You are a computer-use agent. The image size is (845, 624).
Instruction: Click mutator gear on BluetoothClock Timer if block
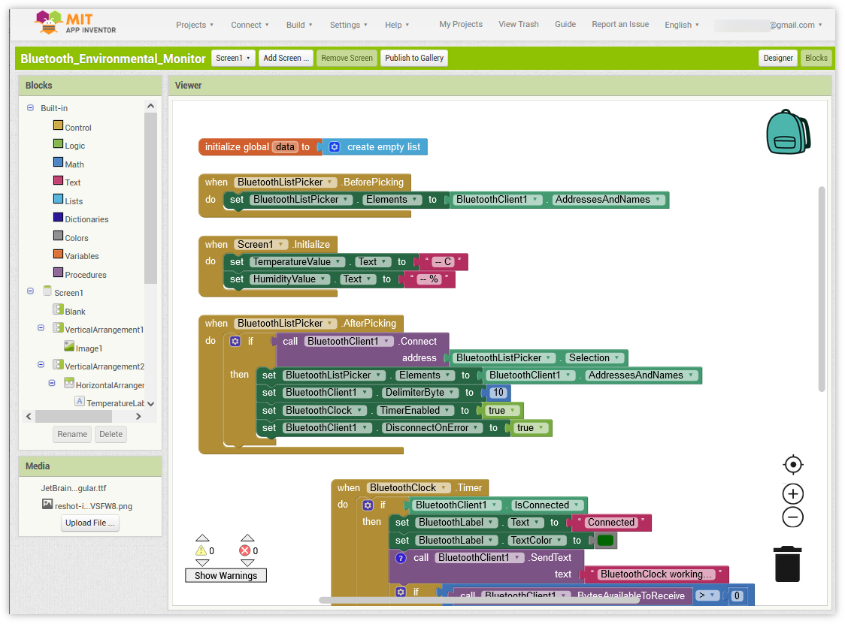tap(368, 505)
